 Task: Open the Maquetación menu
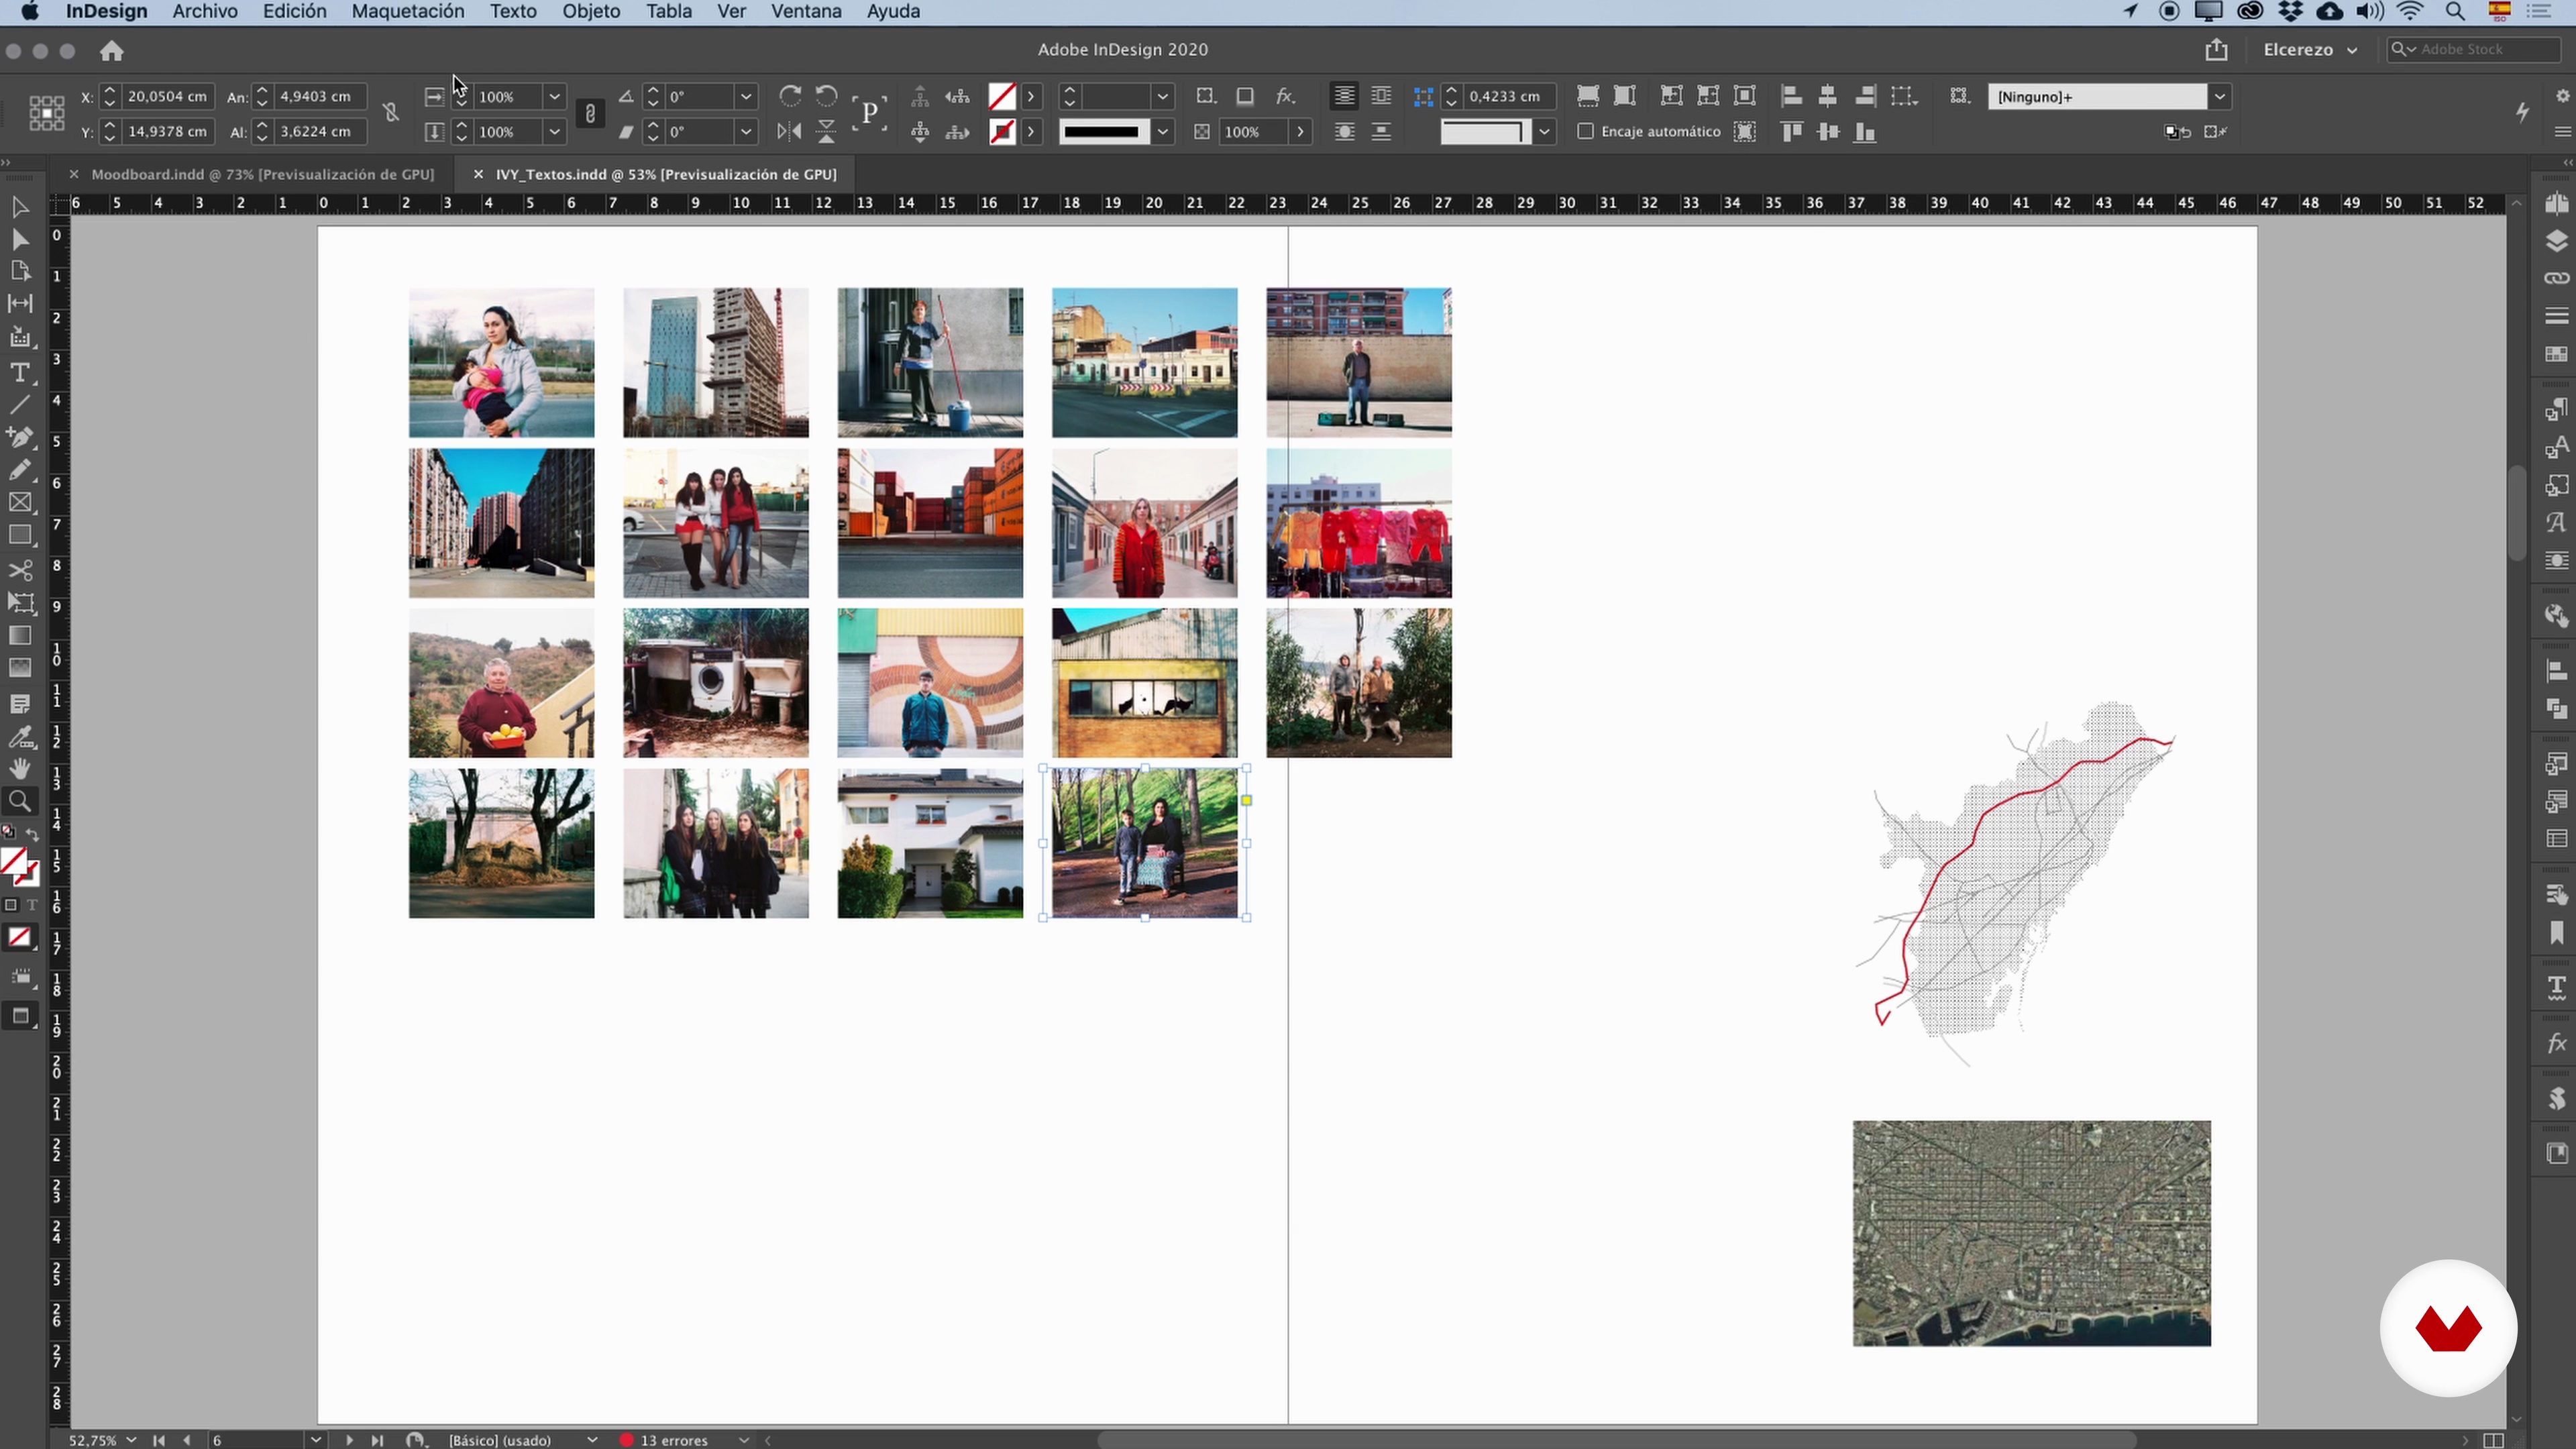(x=408, y=11)
